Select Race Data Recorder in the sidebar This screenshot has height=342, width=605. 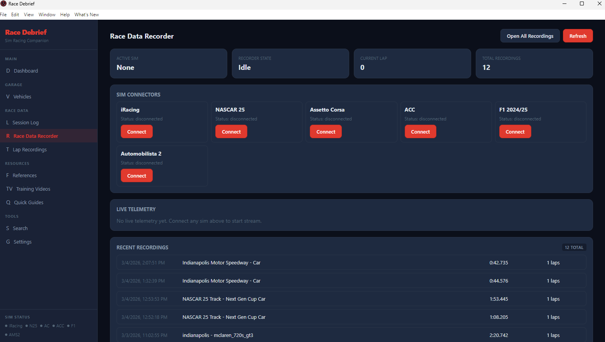49,136
